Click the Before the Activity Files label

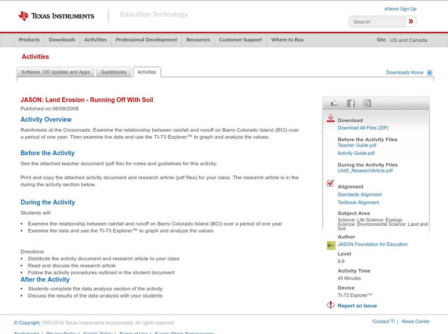(367, 140)
